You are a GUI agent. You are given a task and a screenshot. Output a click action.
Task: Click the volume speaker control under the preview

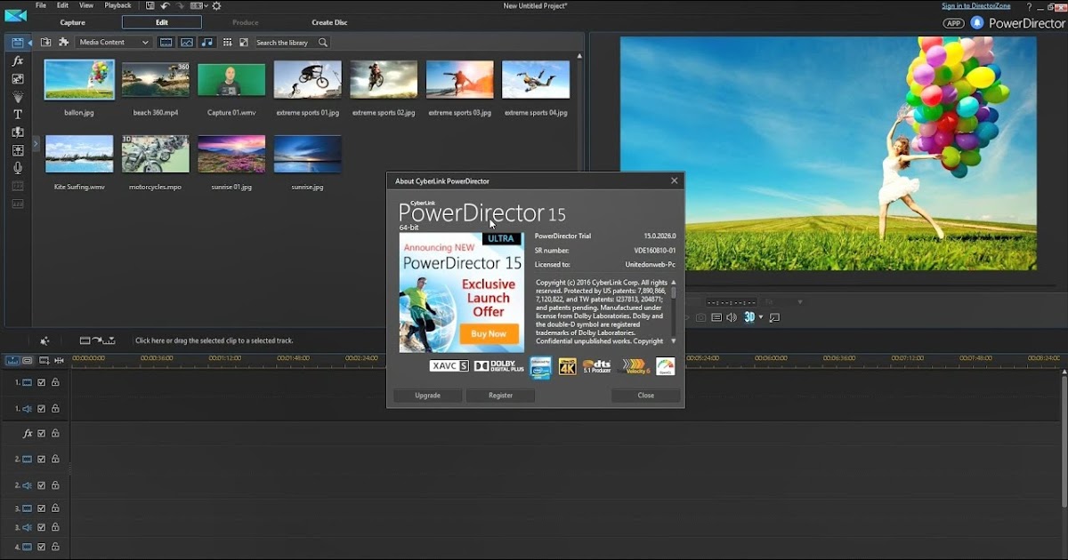point(732,317)
